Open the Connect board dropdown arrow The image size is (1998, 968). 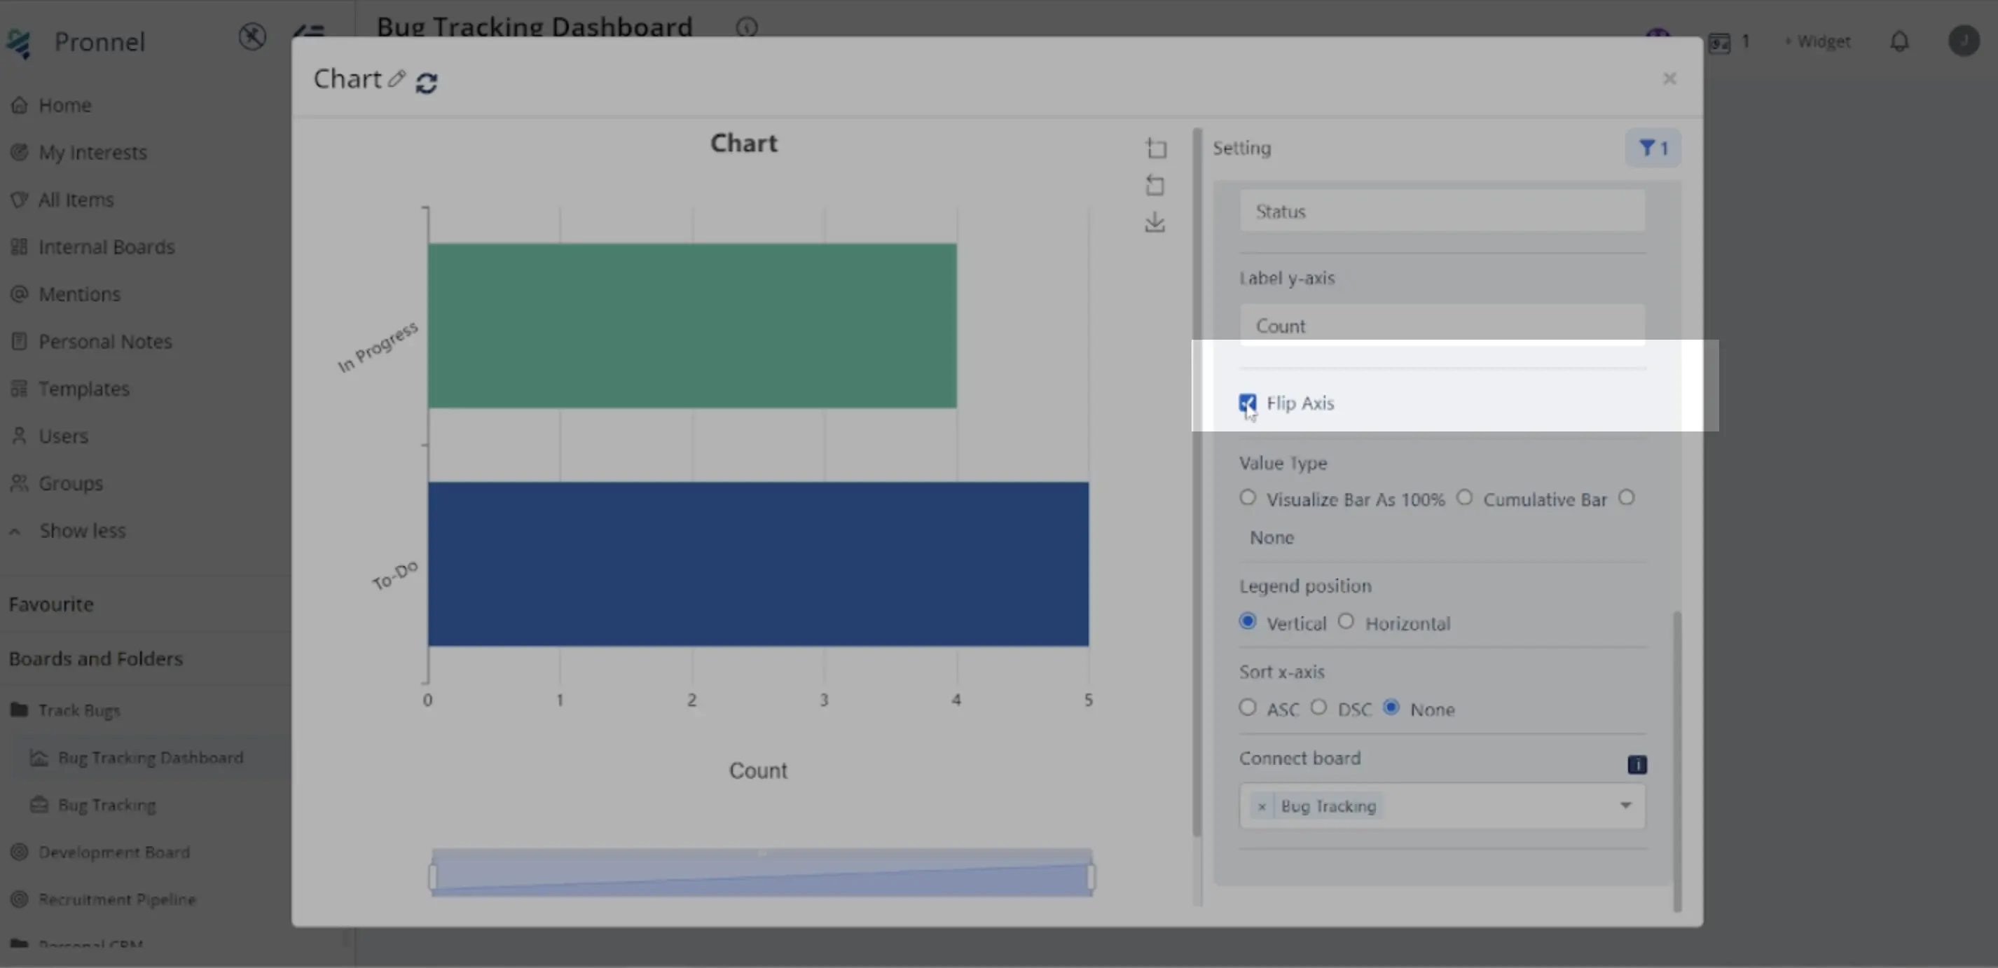1625,805
